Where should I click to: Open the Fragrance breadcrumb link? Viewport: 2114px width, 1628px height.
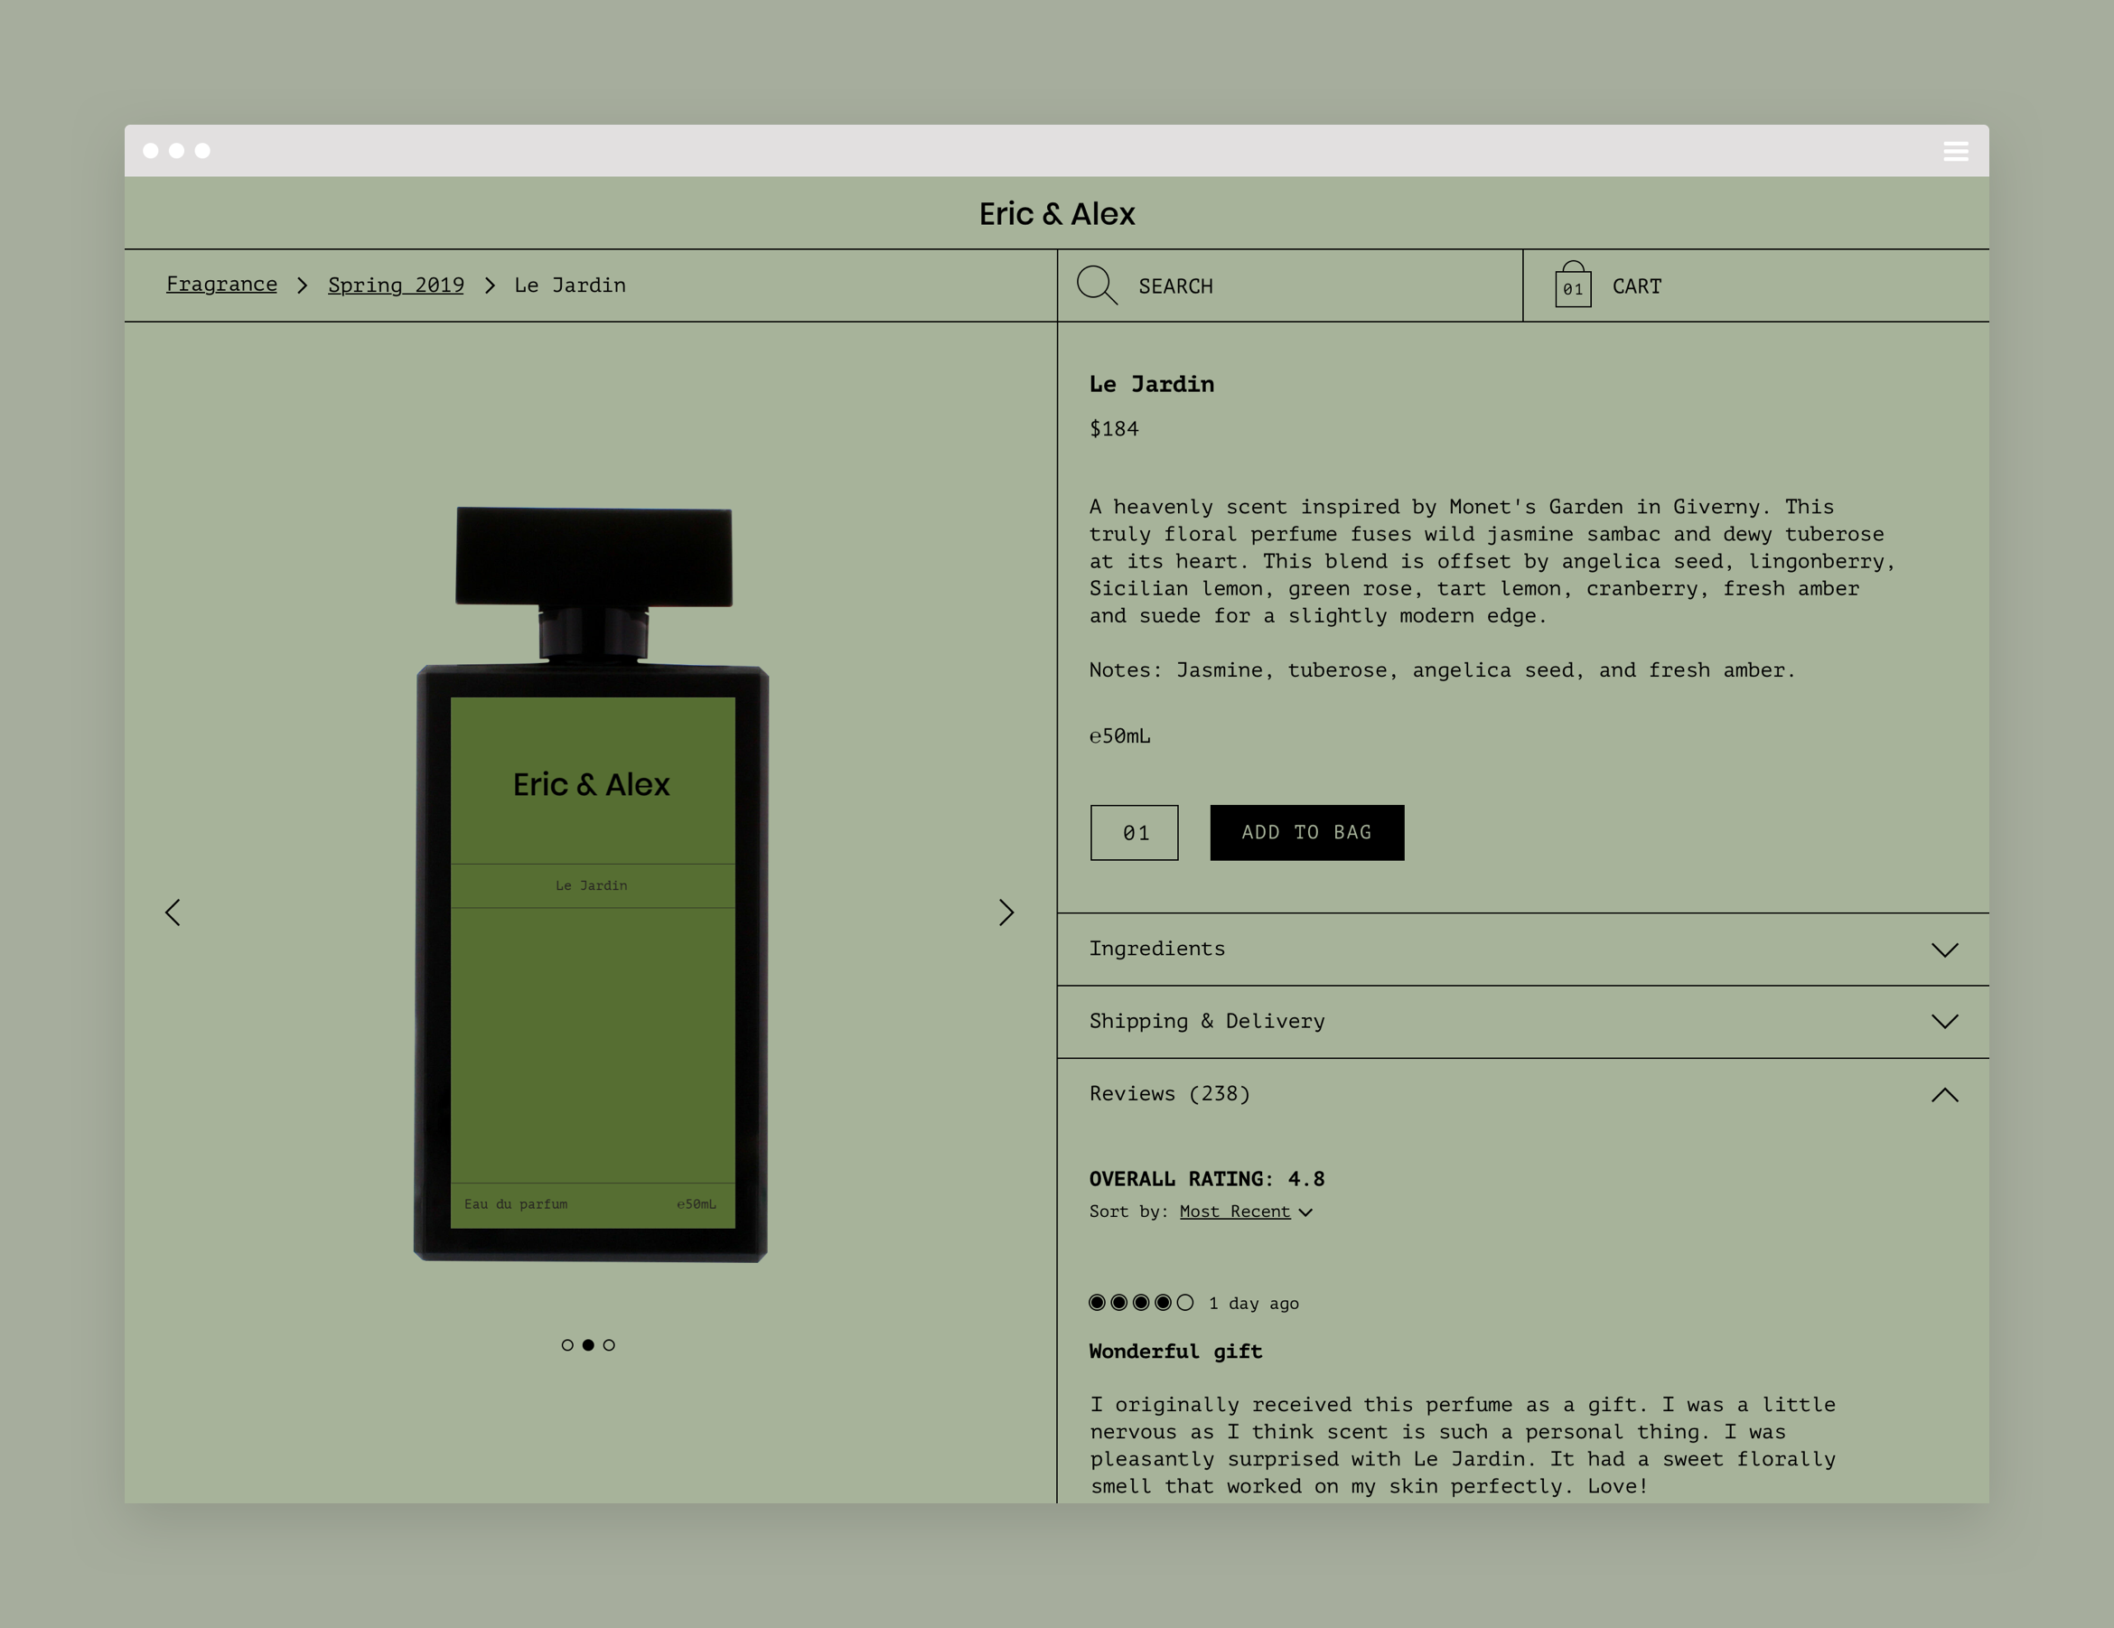click(x=221, y=285)
